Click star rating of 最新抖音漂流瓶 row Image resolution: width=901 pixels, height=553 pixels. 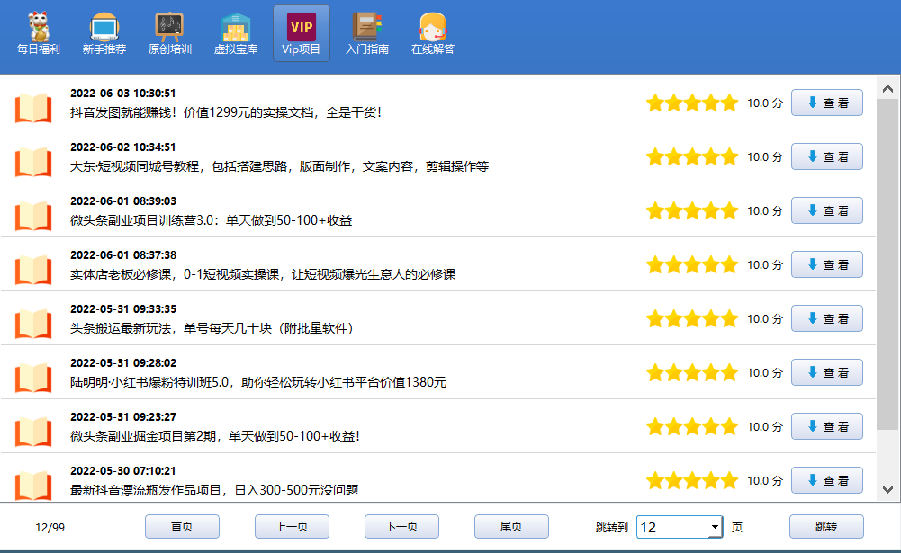click(692, 481)
